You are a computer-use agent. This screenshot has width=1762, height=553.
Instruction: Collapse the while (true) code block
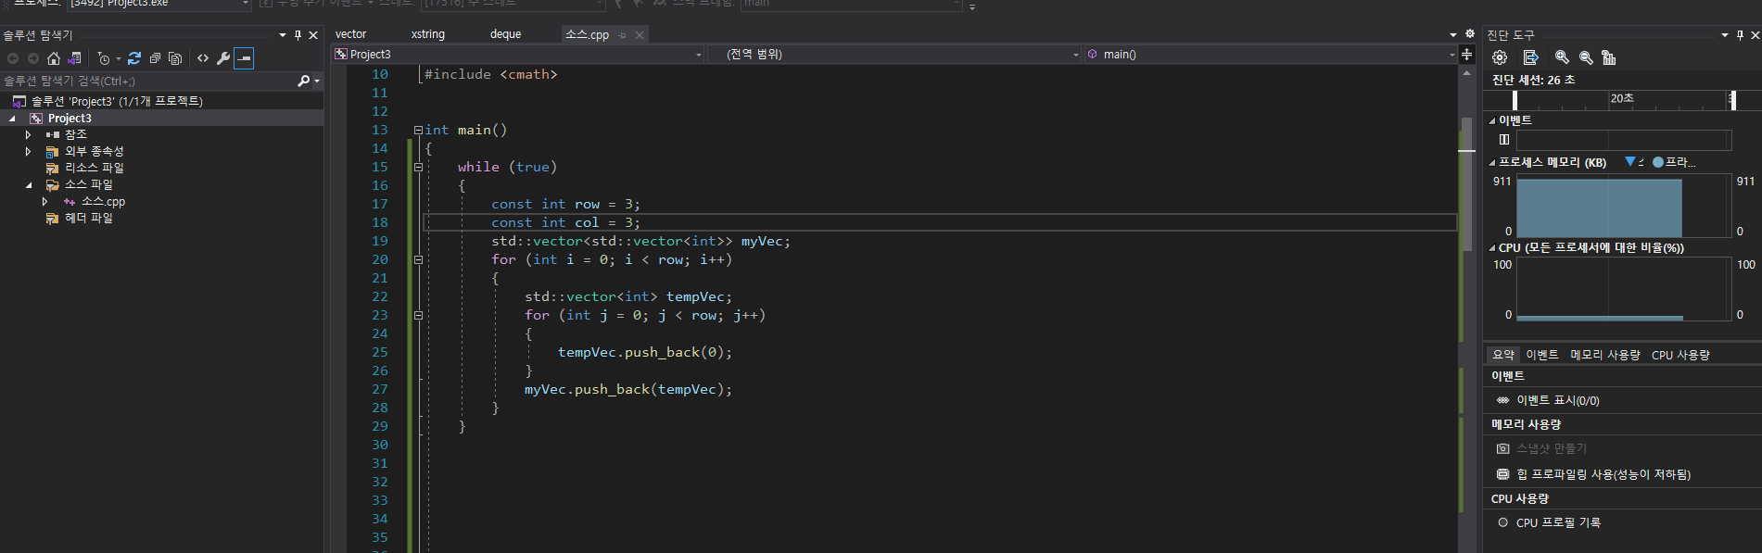tap(418, 168)
